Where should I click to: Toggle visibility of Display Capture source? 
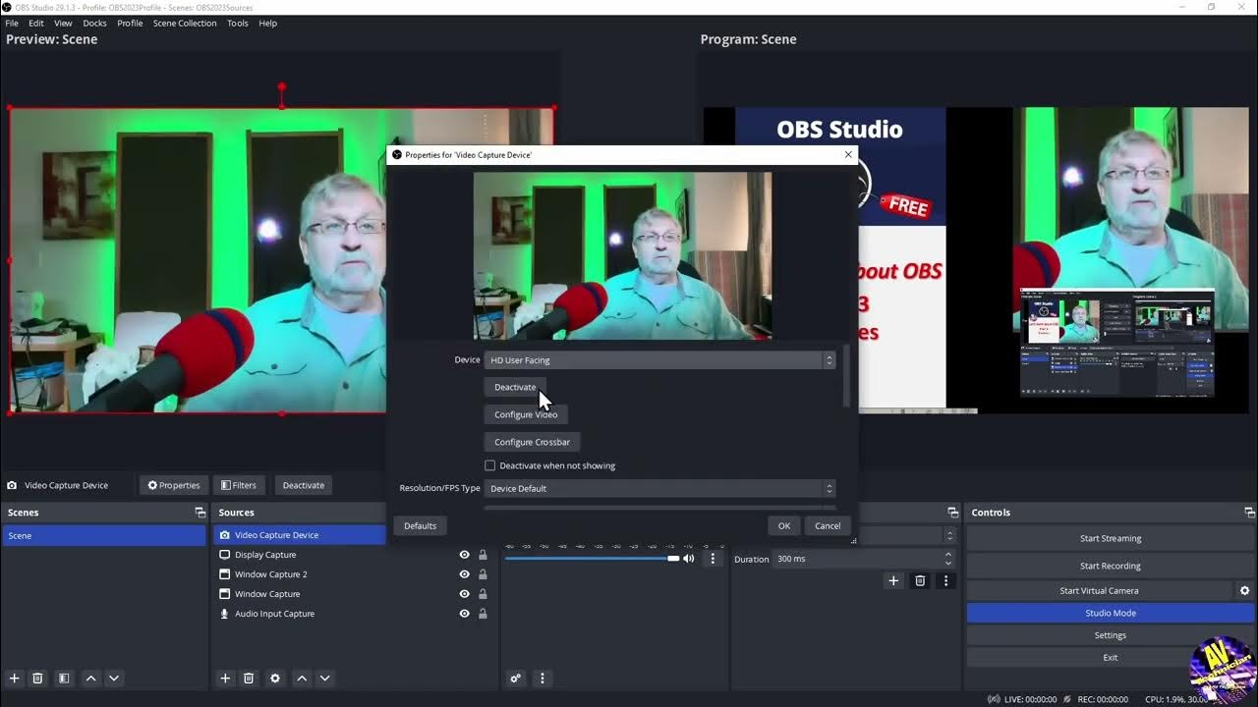(x=464, y=554)
